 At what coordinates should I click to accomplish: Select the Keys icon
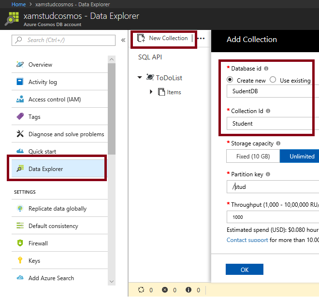click(20, 261)
